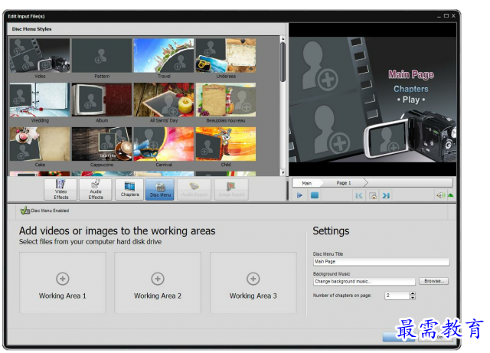This screenshot has height=353, width=490.
Task: Open the Audio Effects tool
Action: point(95,189)
